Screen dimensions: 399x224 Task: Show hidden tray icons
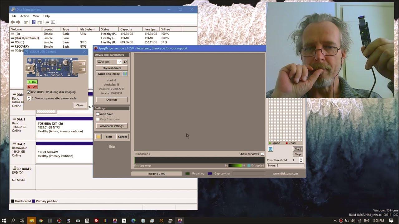click(x=335, y=221)
